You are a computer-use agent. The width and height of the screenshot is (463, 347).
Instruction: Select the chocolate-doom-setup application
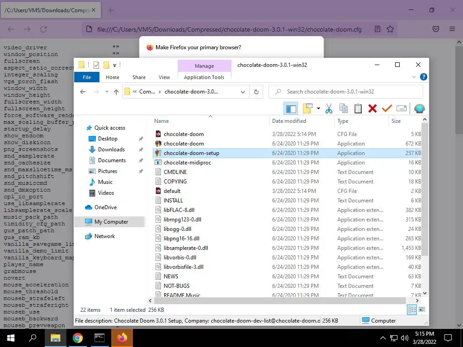288,153
